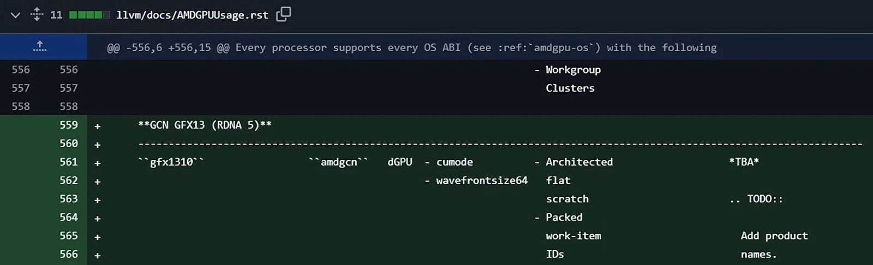Screen dimensions: 873x265
Task: Click the plus marker on line 563
Action: click(97, 200)
